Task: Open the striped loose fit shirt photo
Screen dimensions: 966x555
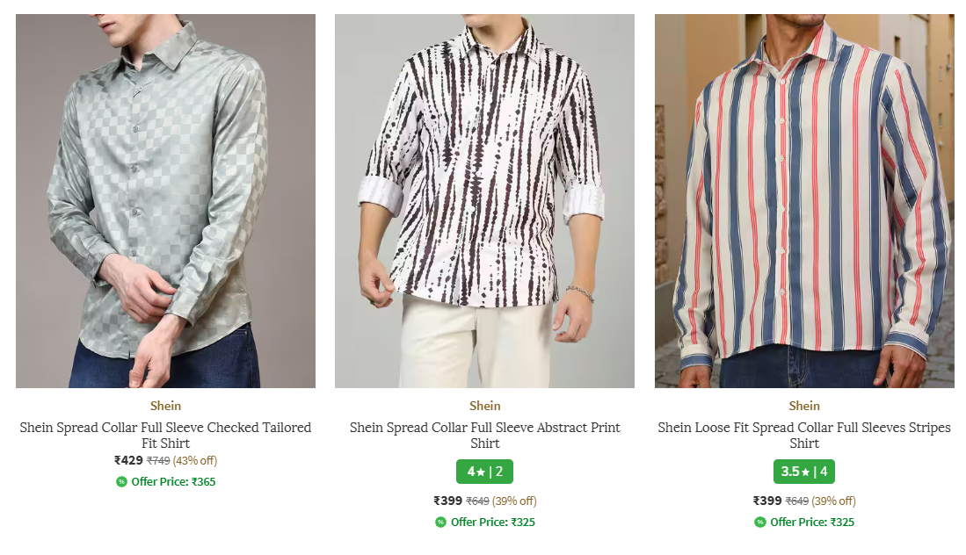Action: click(x=803, y=200)
